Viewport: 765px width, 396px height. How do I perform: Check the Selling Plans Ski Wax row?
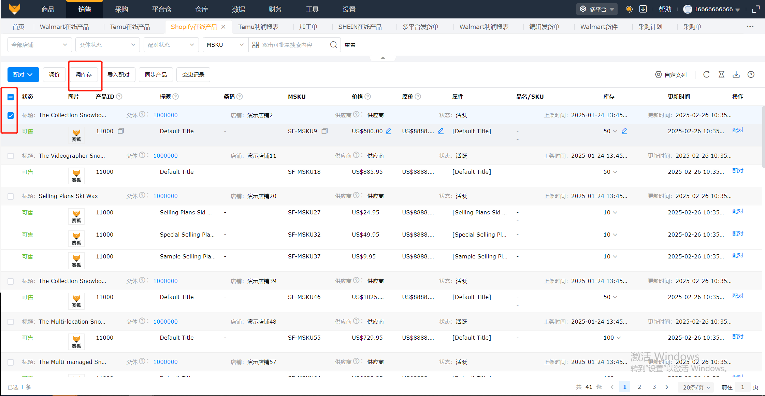coord(11,196)
